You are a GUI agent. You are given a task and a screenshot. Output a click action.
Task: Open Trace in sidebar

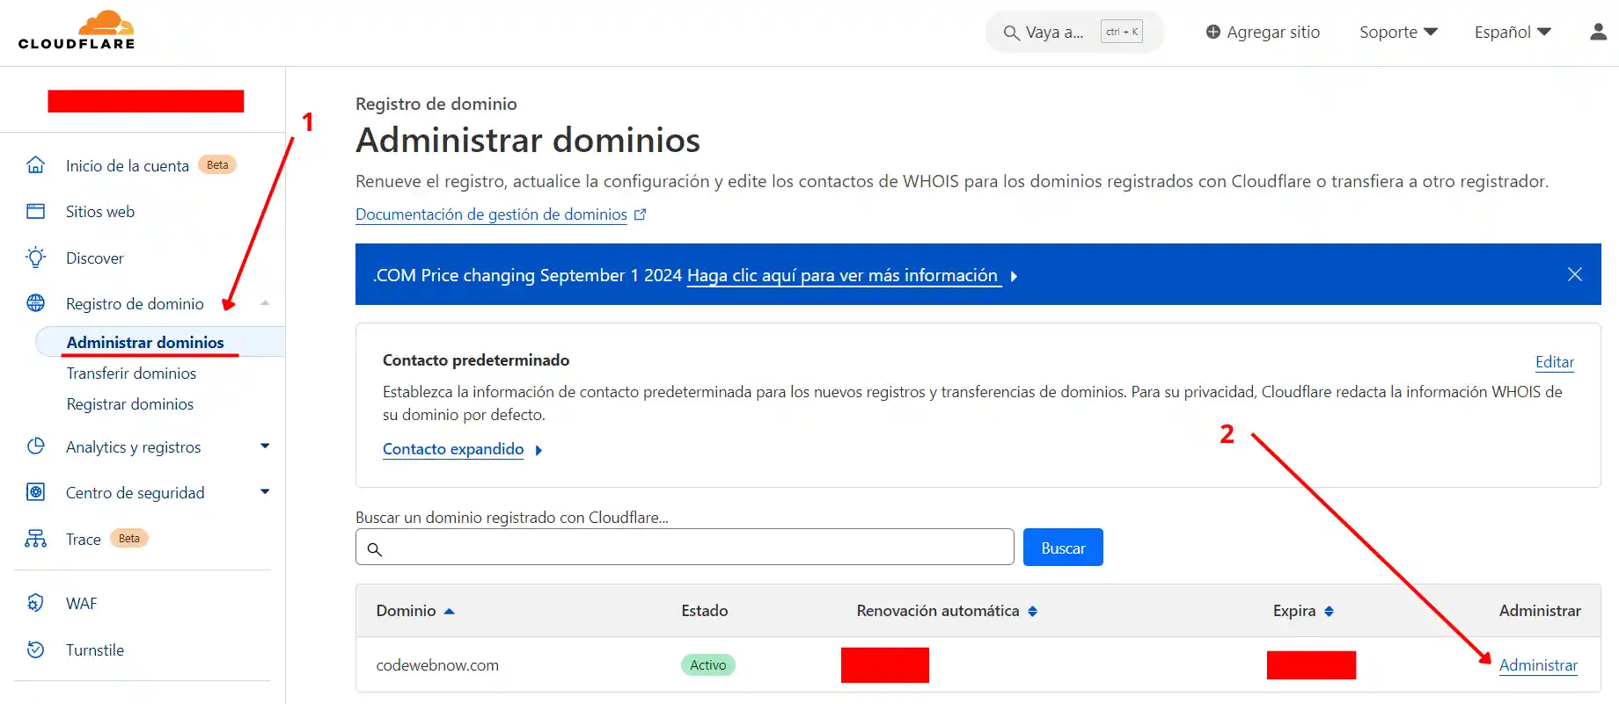(x=84, y=539)
